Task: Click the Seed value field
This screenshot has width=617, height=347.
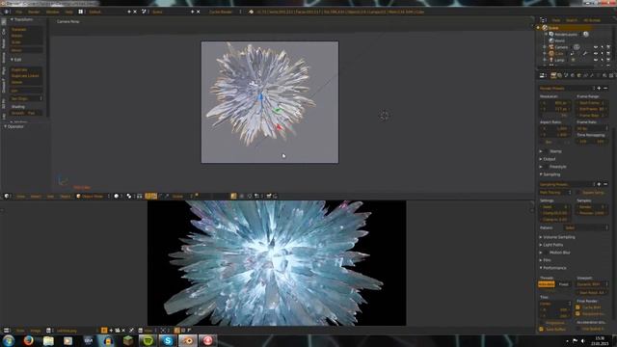Action: [555, 207]
